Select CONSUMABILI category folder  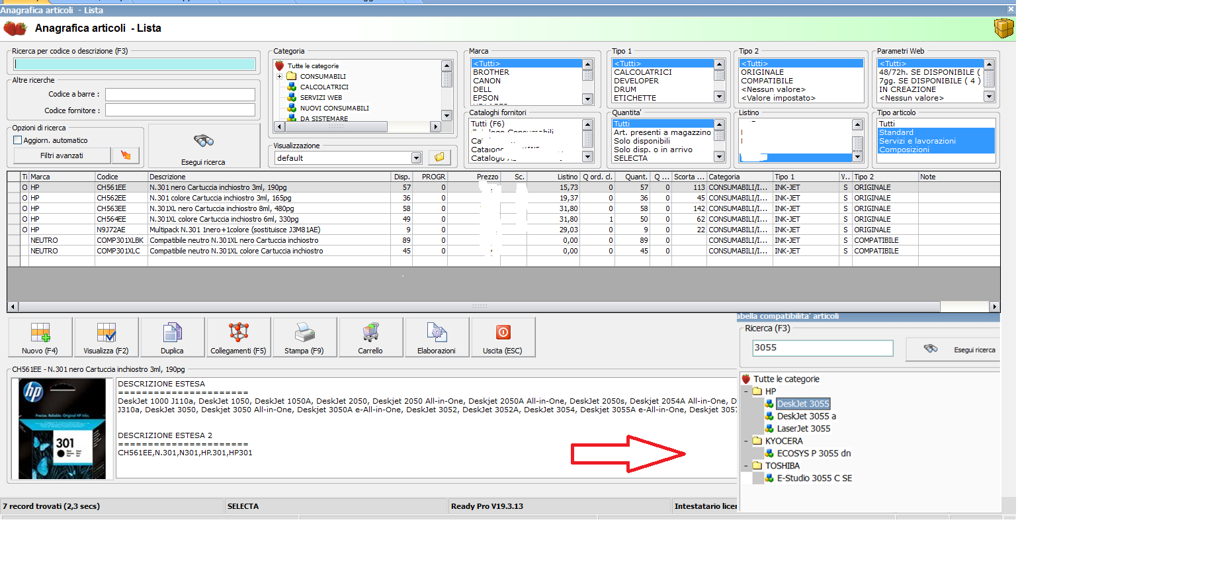click(x=323, y=76)
